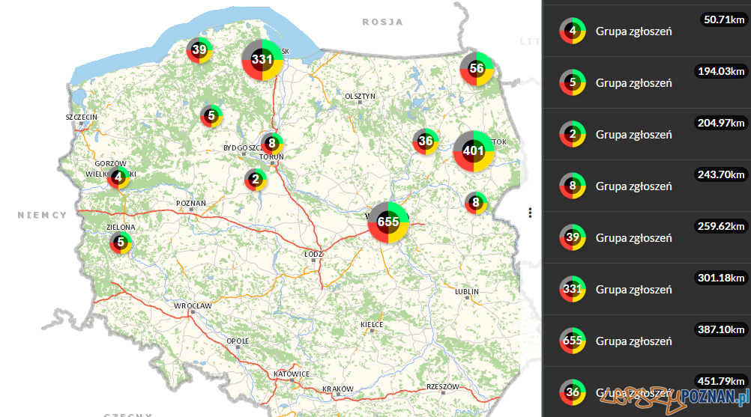Click list icon with number 331
Image resolution: width=751 pixels, height=417 pixels.
click(x=573, y=289)
